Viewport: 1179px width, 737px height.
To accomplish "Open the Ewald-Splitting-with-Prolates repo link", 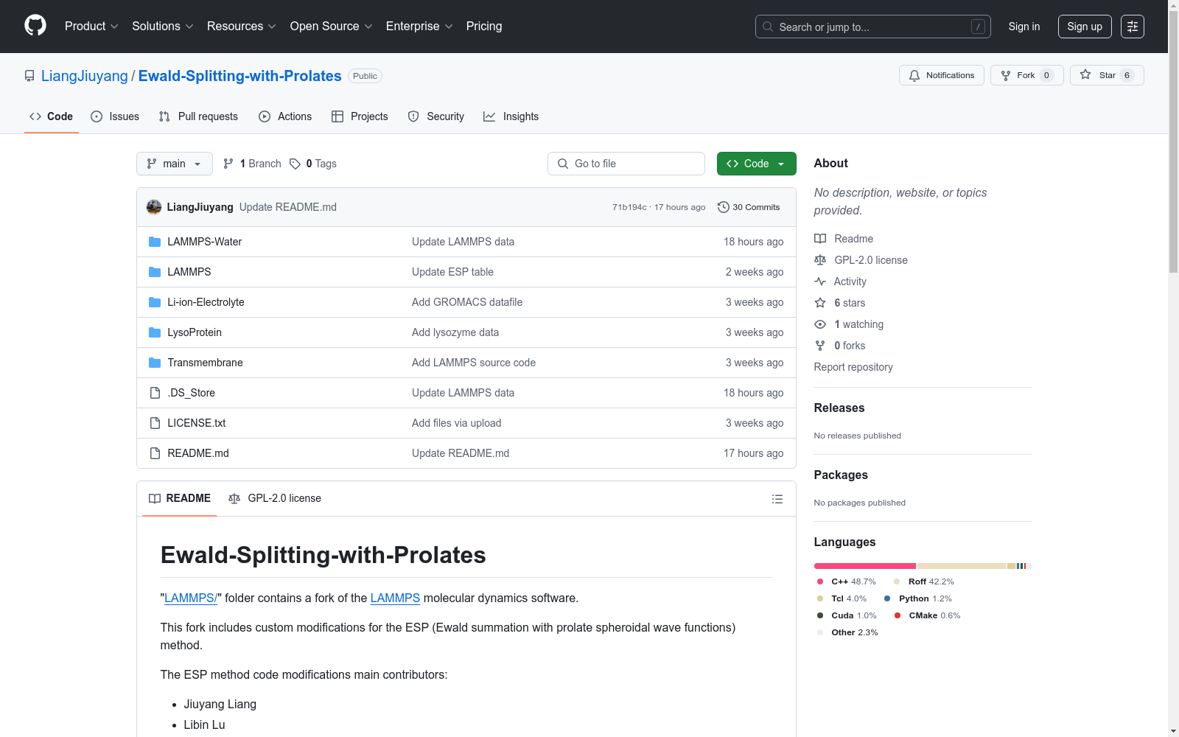I will (x=240, y=76).
